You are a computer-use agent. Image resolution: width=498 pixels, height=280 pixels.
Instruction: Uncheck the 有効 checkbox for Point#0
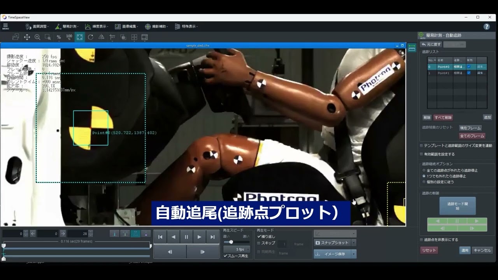(x=469, y=67)
